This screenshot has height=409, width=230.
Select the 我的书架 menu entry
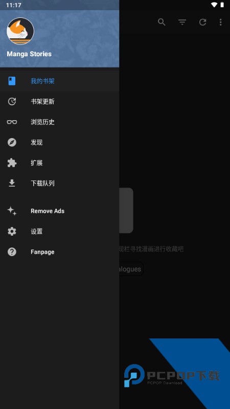59,81
